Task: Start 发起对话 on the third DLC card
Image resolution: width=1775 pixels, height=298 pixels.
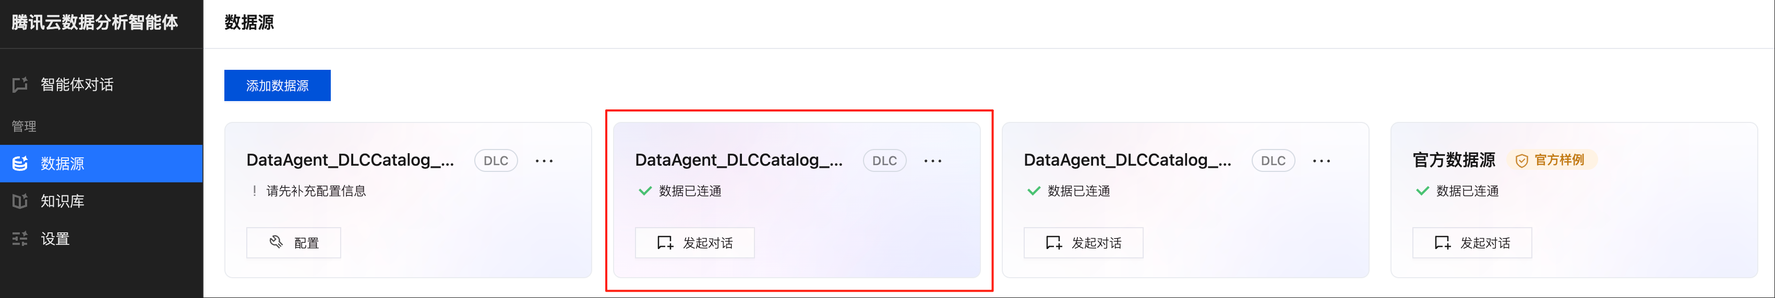Action: tap(1083, 243)
